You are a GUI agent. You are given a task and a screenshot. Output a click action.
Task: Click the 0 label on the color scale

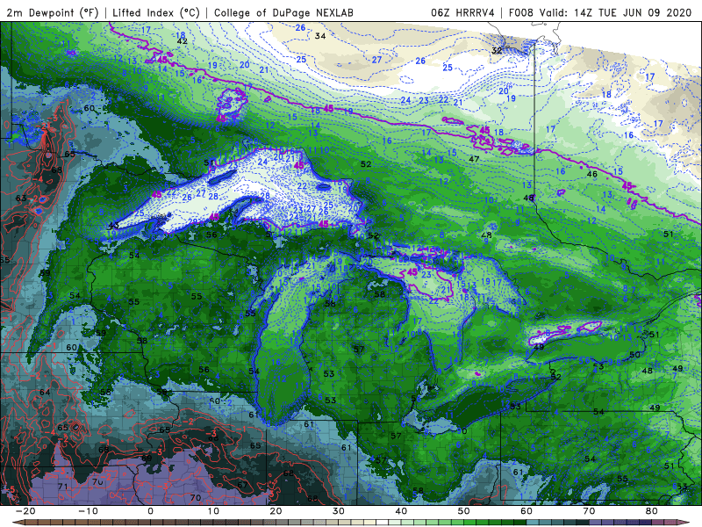tap(150, 511)
